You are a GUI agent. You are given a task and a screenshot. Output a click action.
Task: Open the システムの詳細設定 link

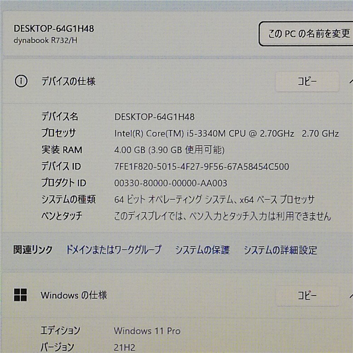280,250
